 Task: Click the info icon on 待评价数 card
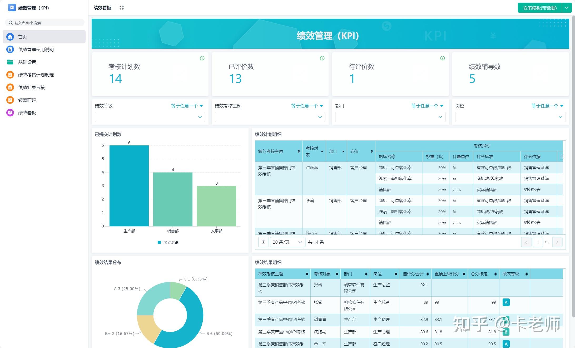pos(442,58)
